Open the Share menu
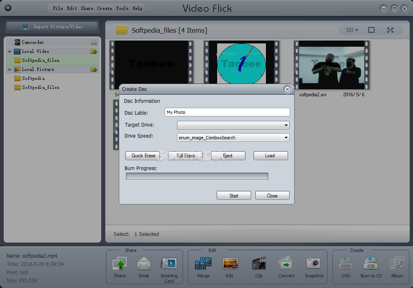Screen dimensions: 413x288 pyautogui.click(x=87, y=9)
